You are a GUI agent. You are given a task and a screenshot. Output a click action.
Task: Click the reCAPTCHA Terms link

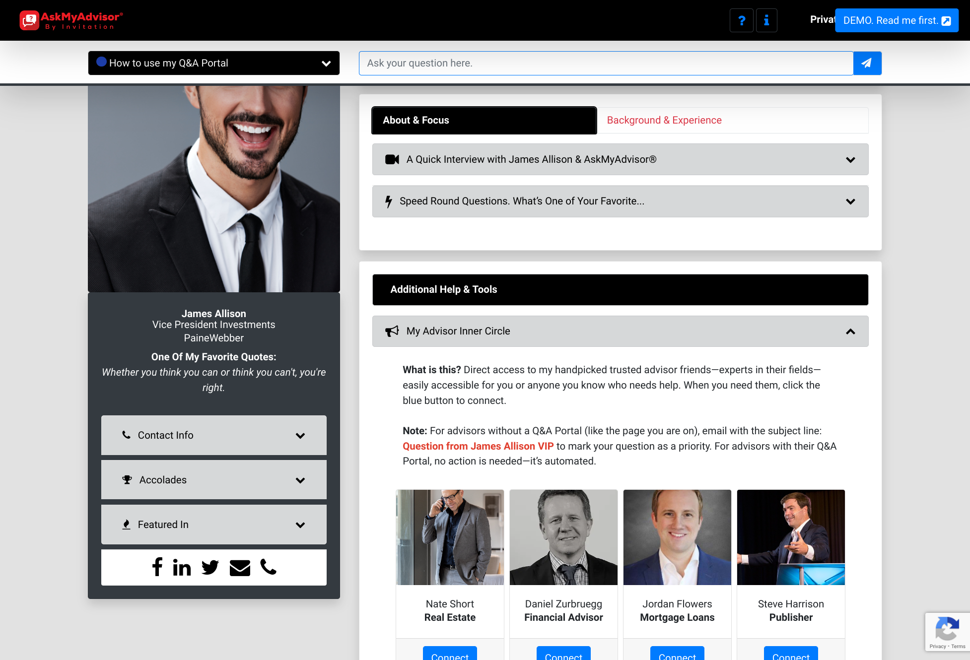(x=958, y=647)
